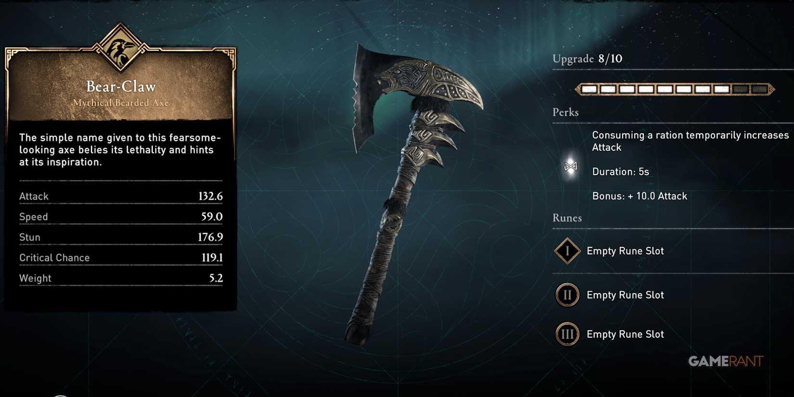
Task: Click the Upgrade 8/10 label
Action: tap(587, 59)
